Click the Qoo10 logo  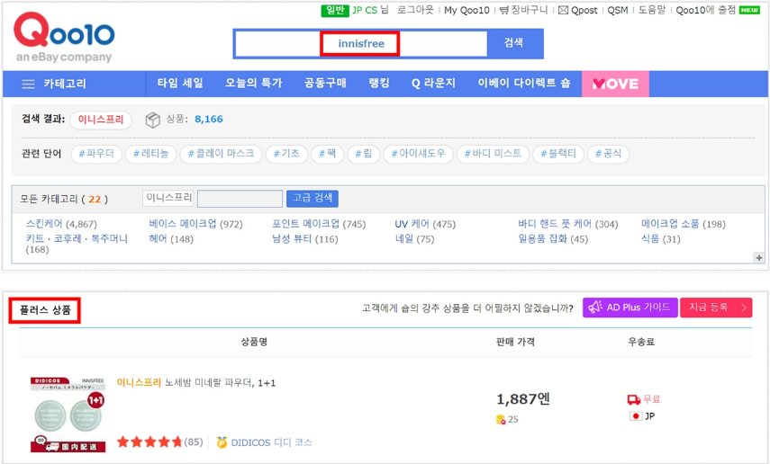[x=64, y=37]
